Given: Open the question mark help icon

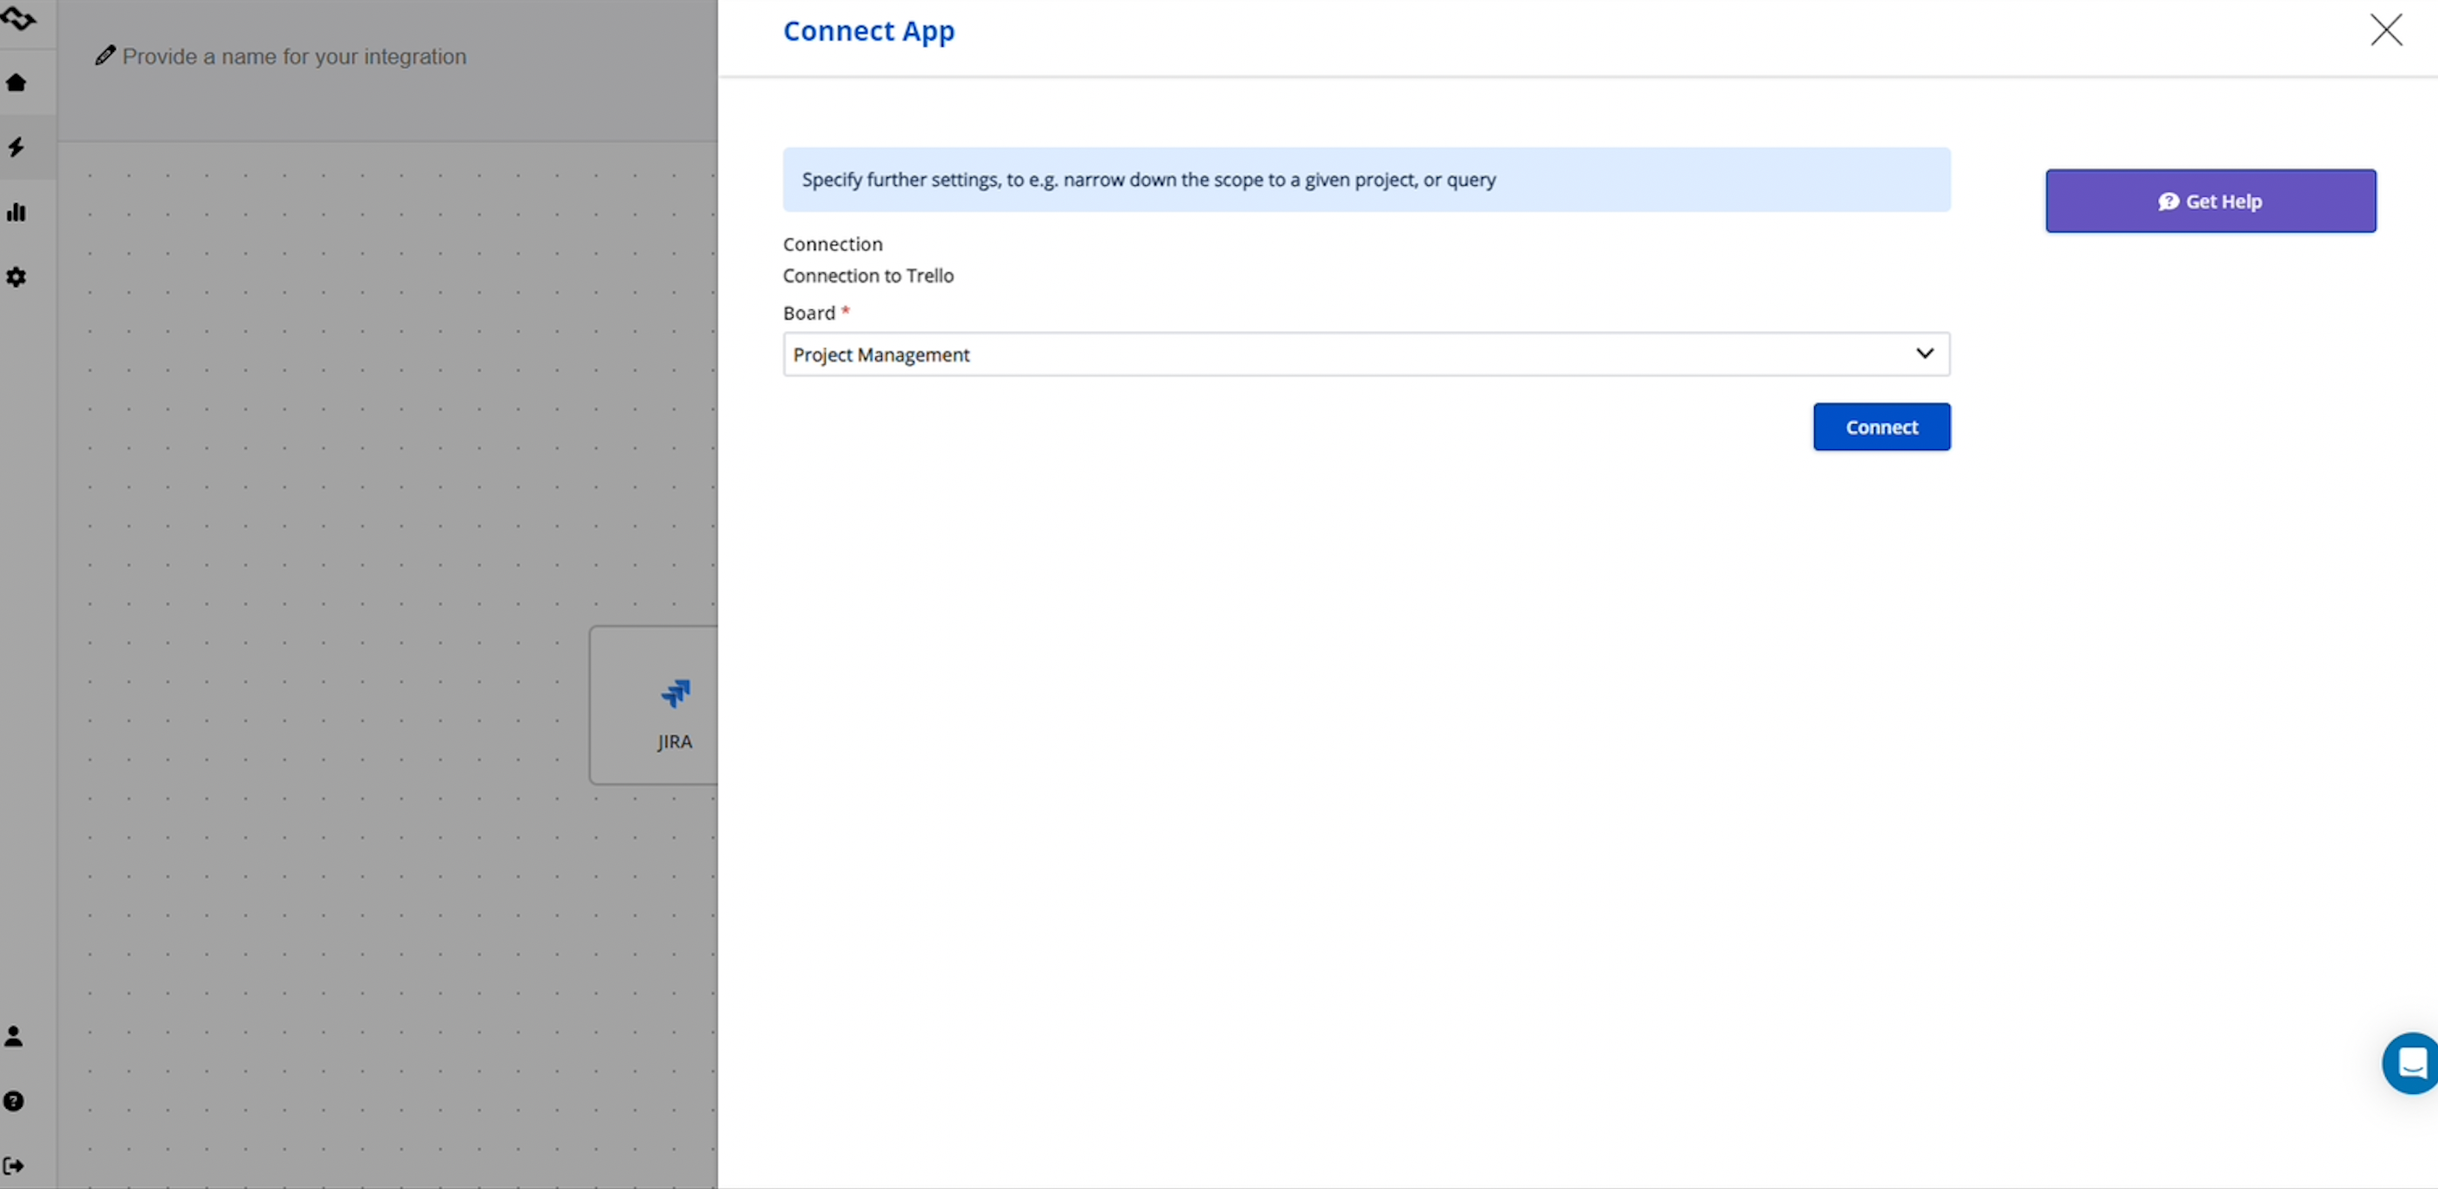Looking at the screenshot, I should click(13, 1101).
